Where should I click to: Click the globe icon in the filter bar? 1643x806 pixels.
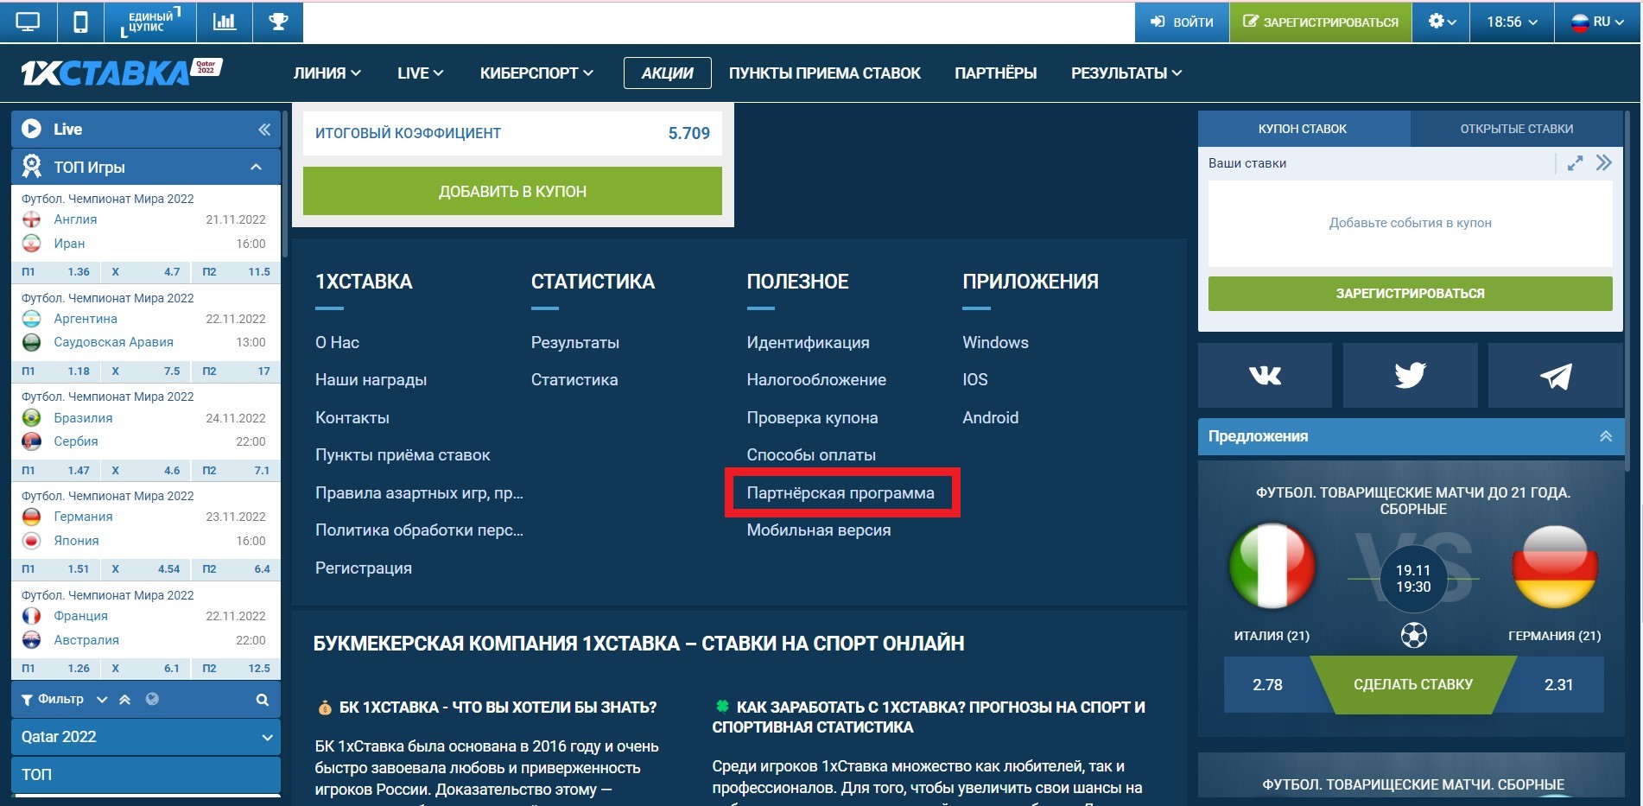152,699
